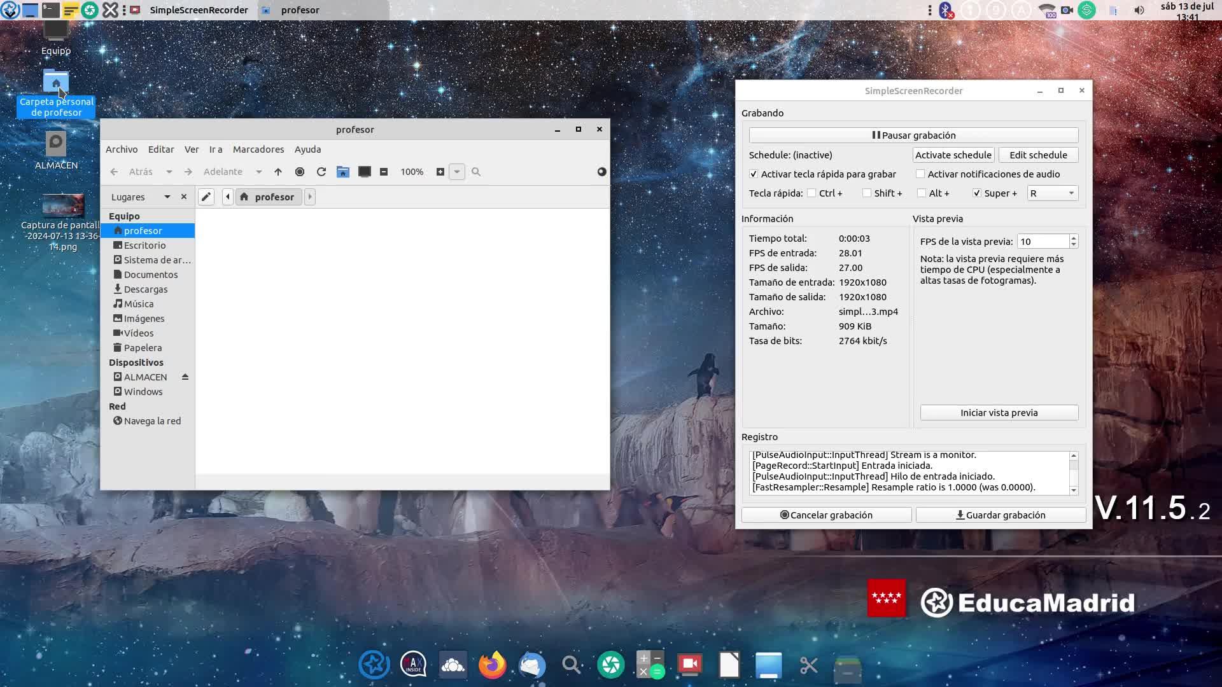Open the view mode dropdown arrow
Screen dimensions: 1222x687
[457, 172]
